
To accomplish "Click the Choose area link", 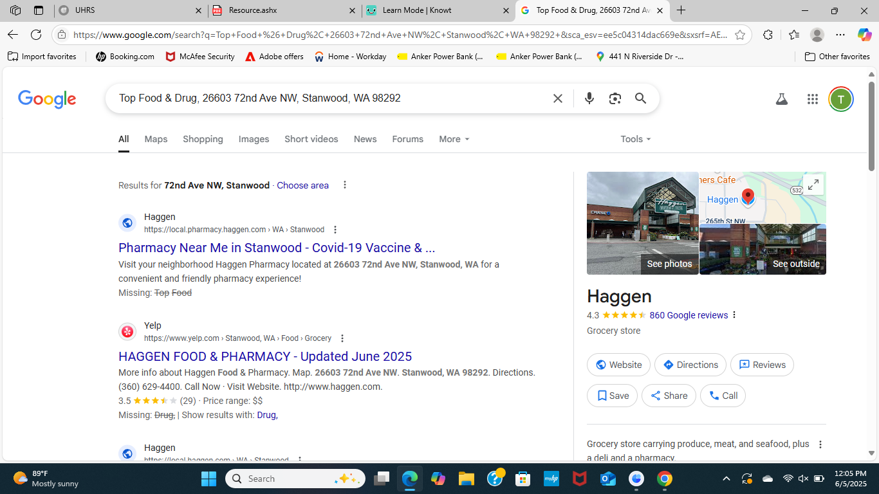I will coord(302,185).
